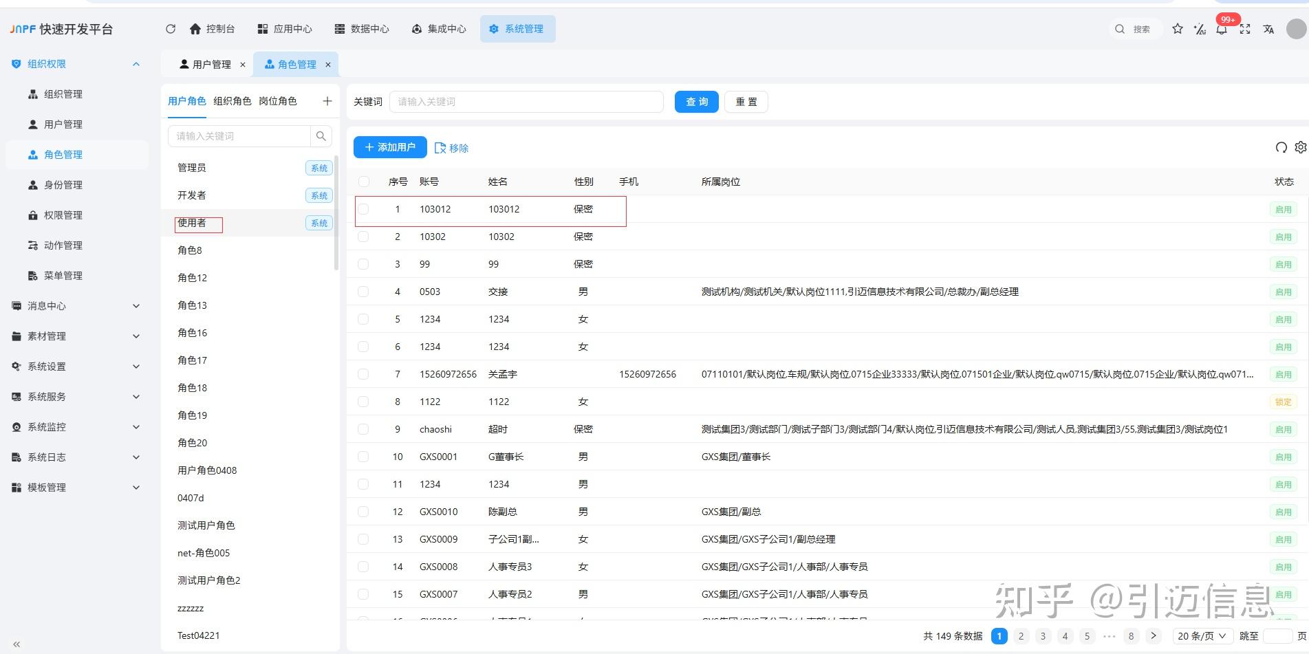Click the refresh icon beside 控制台
The height and width of the screenshot is (654, 1309).
point(171,29)
